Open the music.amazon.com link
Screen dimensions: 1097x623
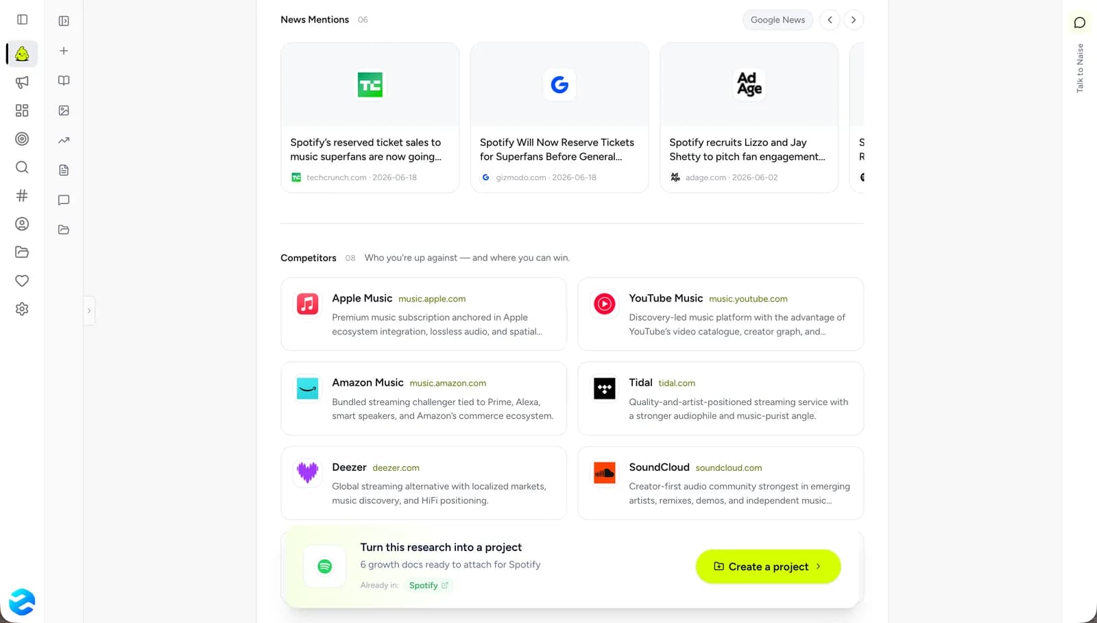448,383
